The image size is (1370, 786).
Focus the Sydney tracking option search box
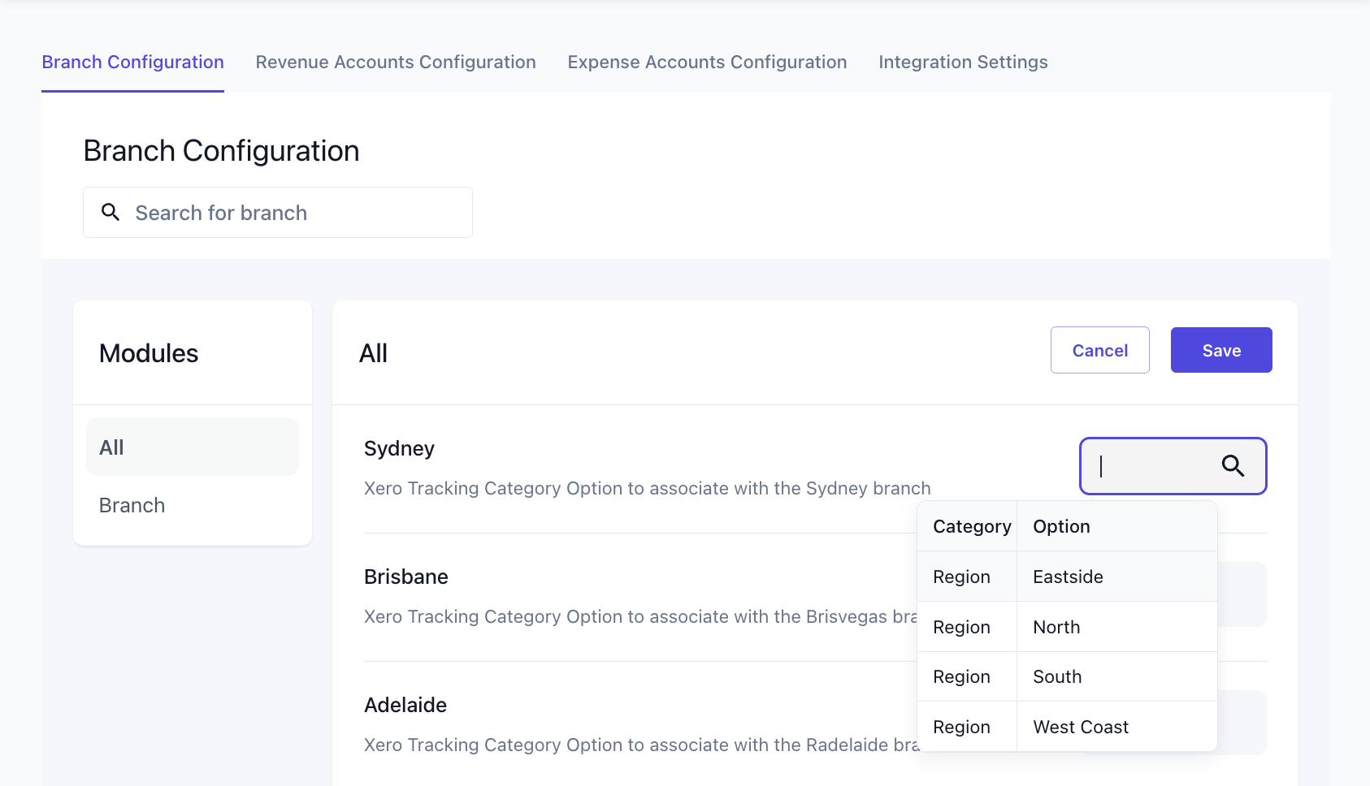click(x=1154, y=466)
